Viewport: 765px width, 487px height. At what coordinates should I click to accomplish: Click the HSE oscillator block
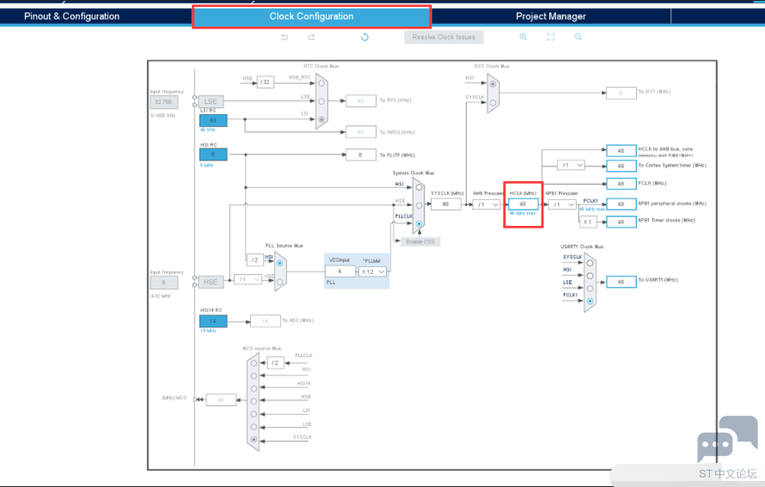coord(211,282)
